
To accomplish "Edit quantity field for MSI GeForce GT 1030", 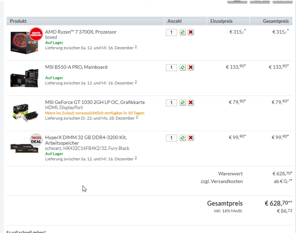I will (x=171, y=103).
